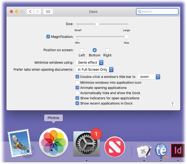Open Adobe InDesign from the Dock
Image resolution: width=187 pixels, height=164 pixels.
point(178,151)
